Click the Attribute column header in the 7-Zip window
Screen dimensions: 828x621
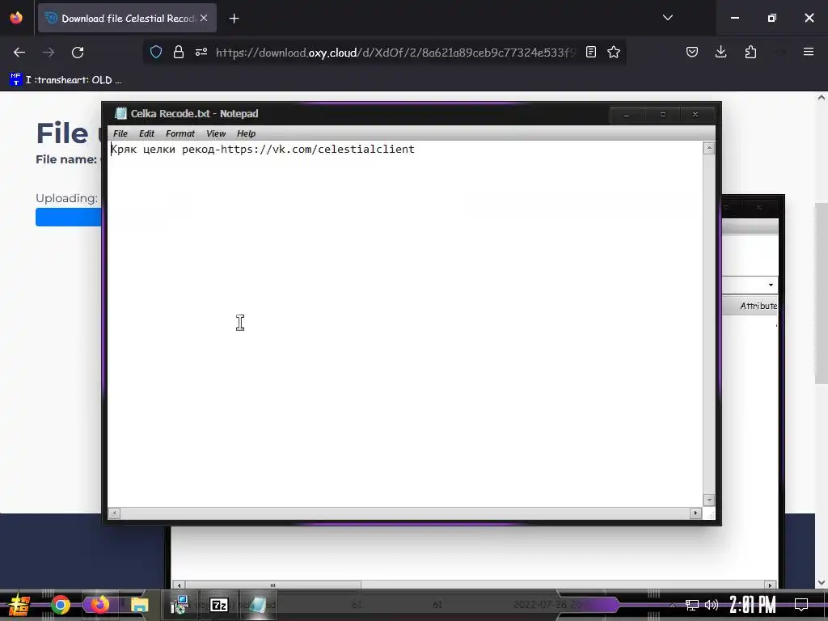(x=750, y=306)
